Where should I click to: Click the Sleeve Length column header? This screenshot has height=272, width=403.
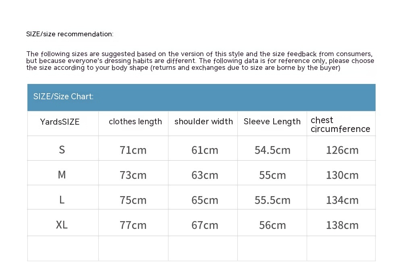(272, 122)
